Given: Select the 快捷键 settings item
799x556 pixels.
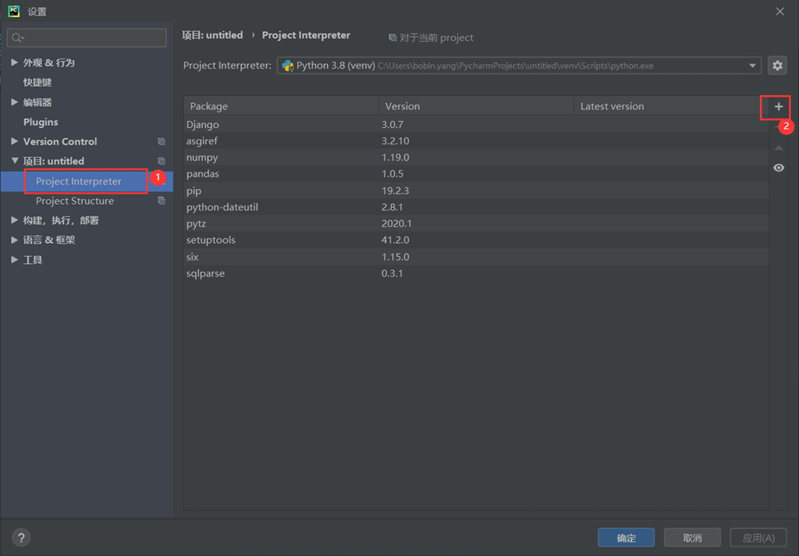Looking at the screenshot, I should [x=37, y=82].
